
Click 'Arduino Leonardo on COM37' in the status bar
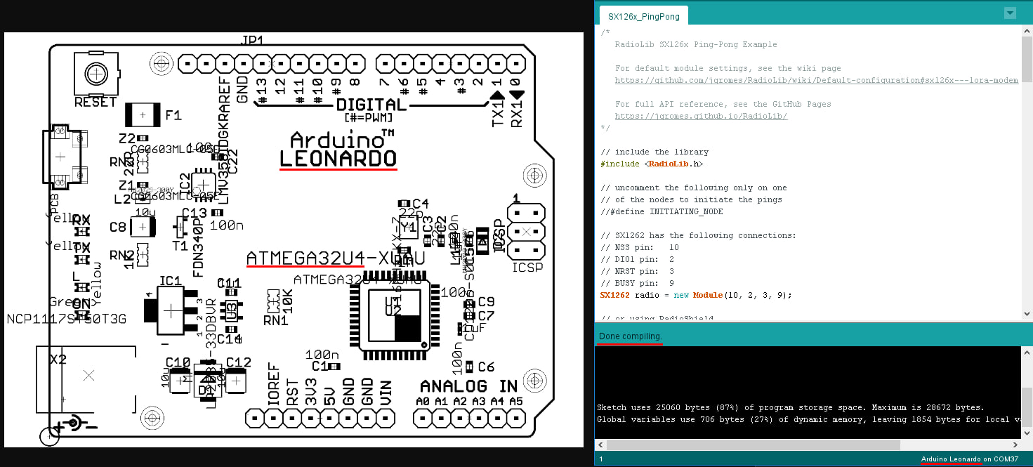coord(970,459)
